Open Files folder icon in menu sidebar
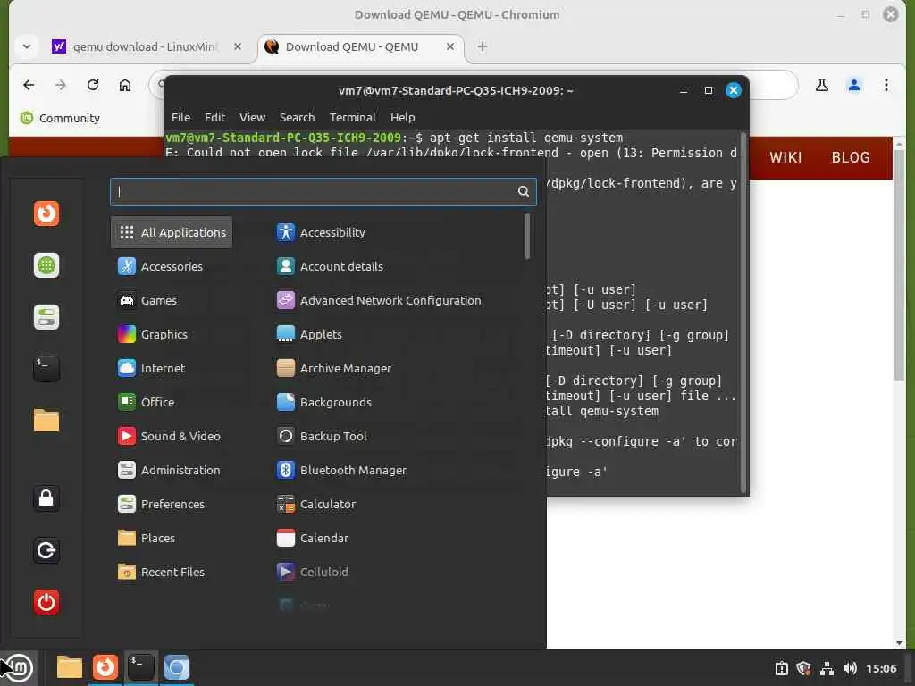Viewport: 915px width, 686px height. tap(46, 421)
